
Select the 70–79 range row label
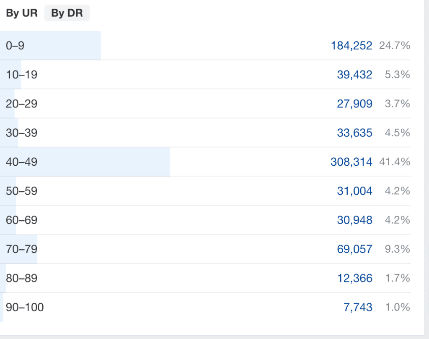[x=22, y=249]
